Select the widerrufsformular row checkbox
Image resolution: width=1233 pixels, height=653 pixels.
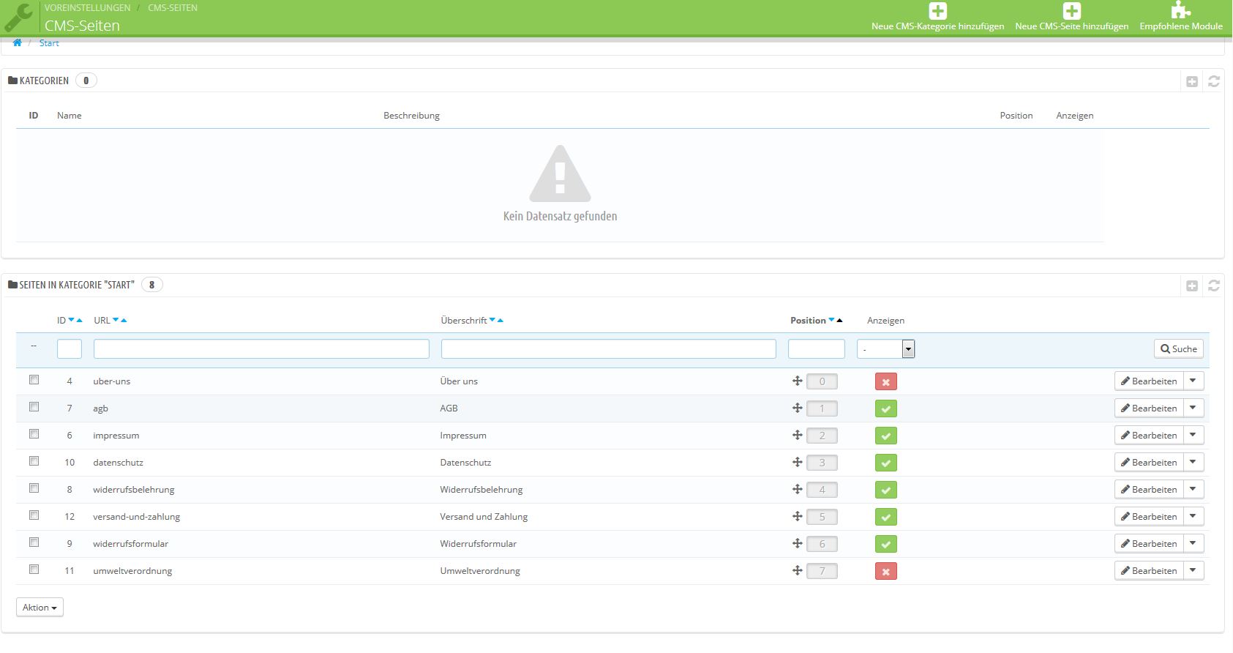34,542
